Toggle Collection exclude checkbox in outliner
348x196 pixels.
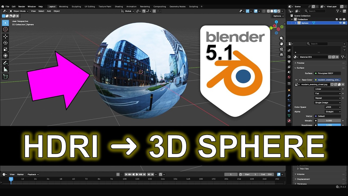click(337, 19)
